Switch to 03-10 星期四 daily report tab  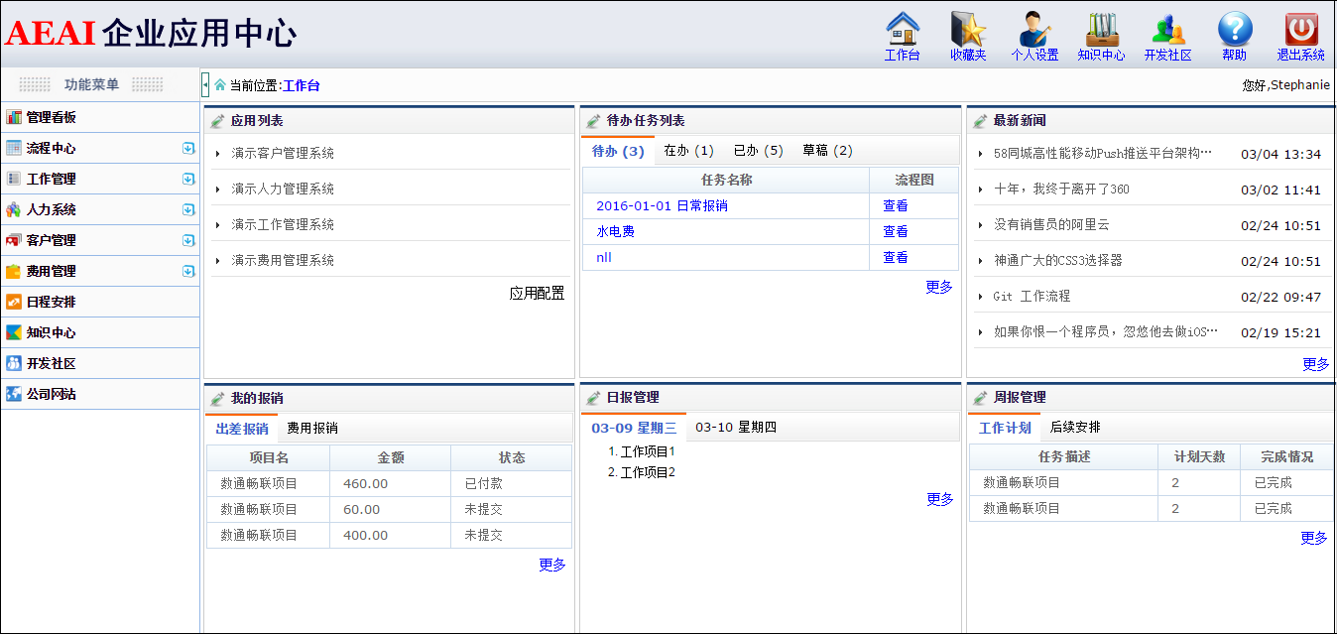point(735,428)
